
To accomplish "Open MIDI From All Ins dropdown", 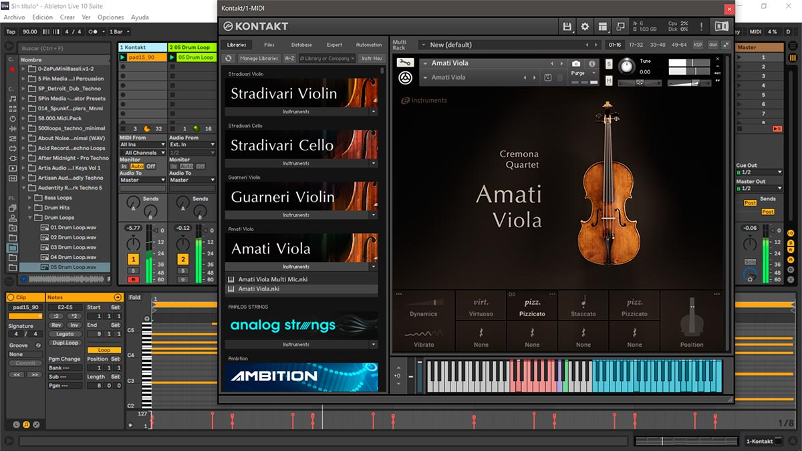I will pyautogui.click(x=142, y=144).
